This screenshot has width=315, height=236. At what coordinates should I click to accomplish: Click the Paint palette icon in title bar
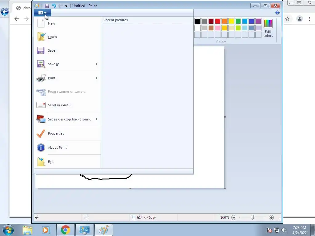pos(37,6)
